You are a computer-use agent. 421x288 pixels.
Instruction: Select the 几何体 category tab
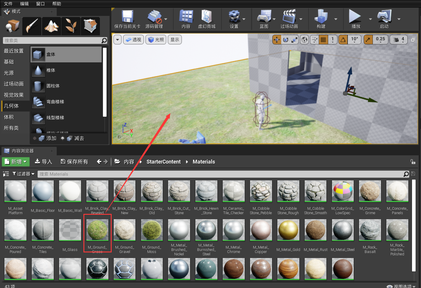click(x=16, y=106)
